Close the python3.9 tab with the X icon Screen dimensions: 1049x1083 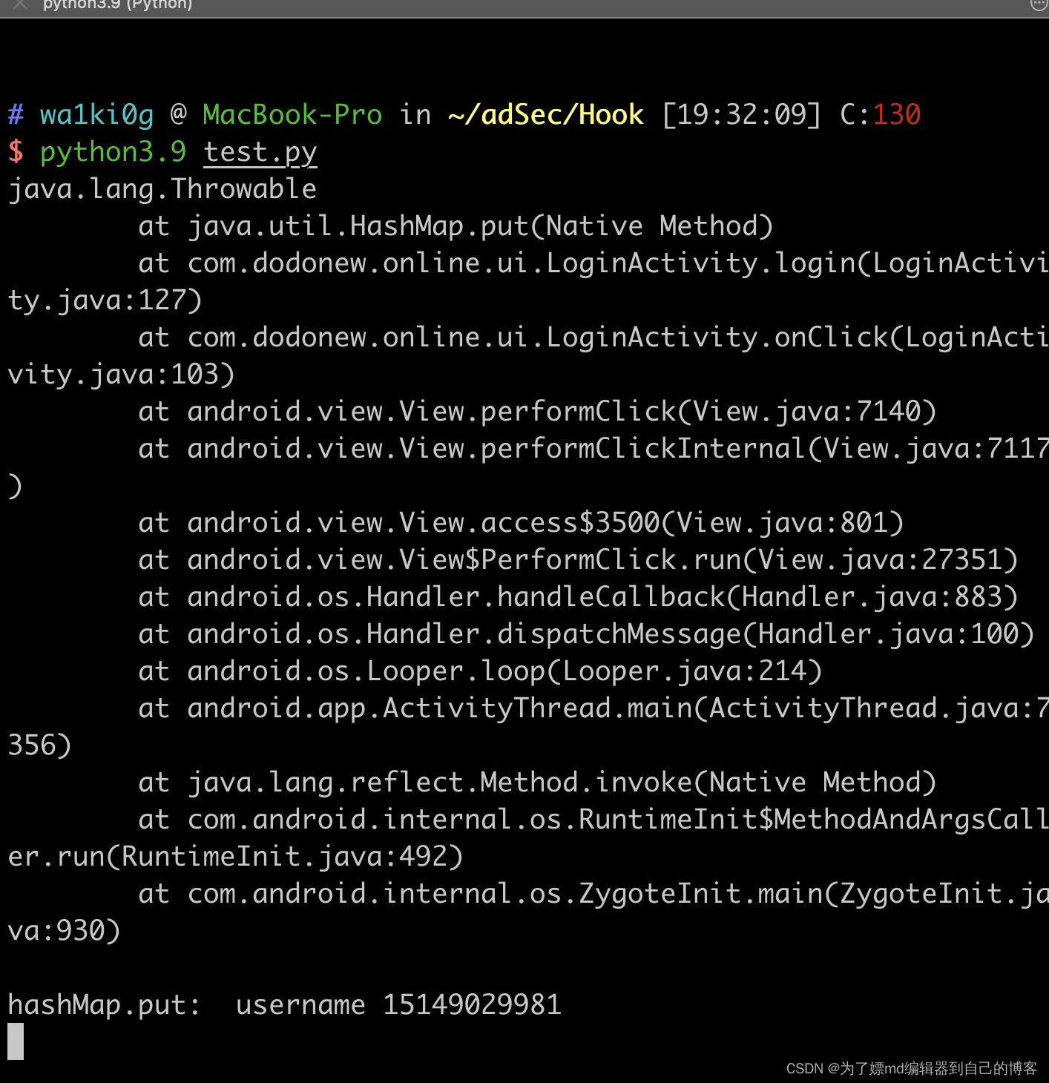click(x=20, y=4)
